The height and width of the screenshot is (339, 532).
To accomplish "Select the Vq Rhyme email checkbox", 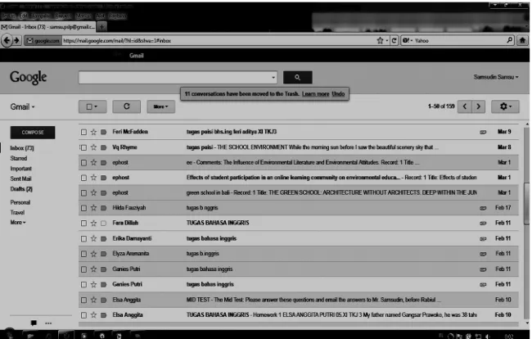I will [x=83, y=147].
